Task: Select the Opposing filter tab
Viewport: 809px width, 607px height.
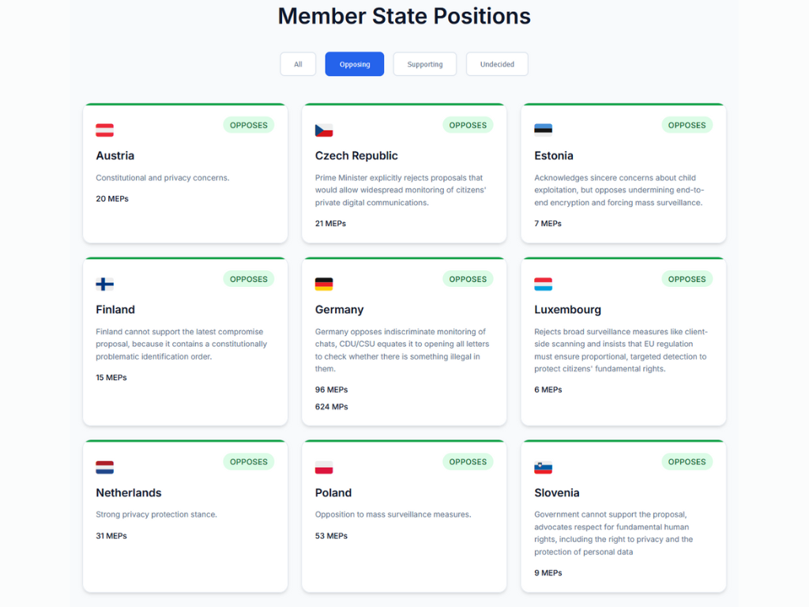Action: [355, 64]
